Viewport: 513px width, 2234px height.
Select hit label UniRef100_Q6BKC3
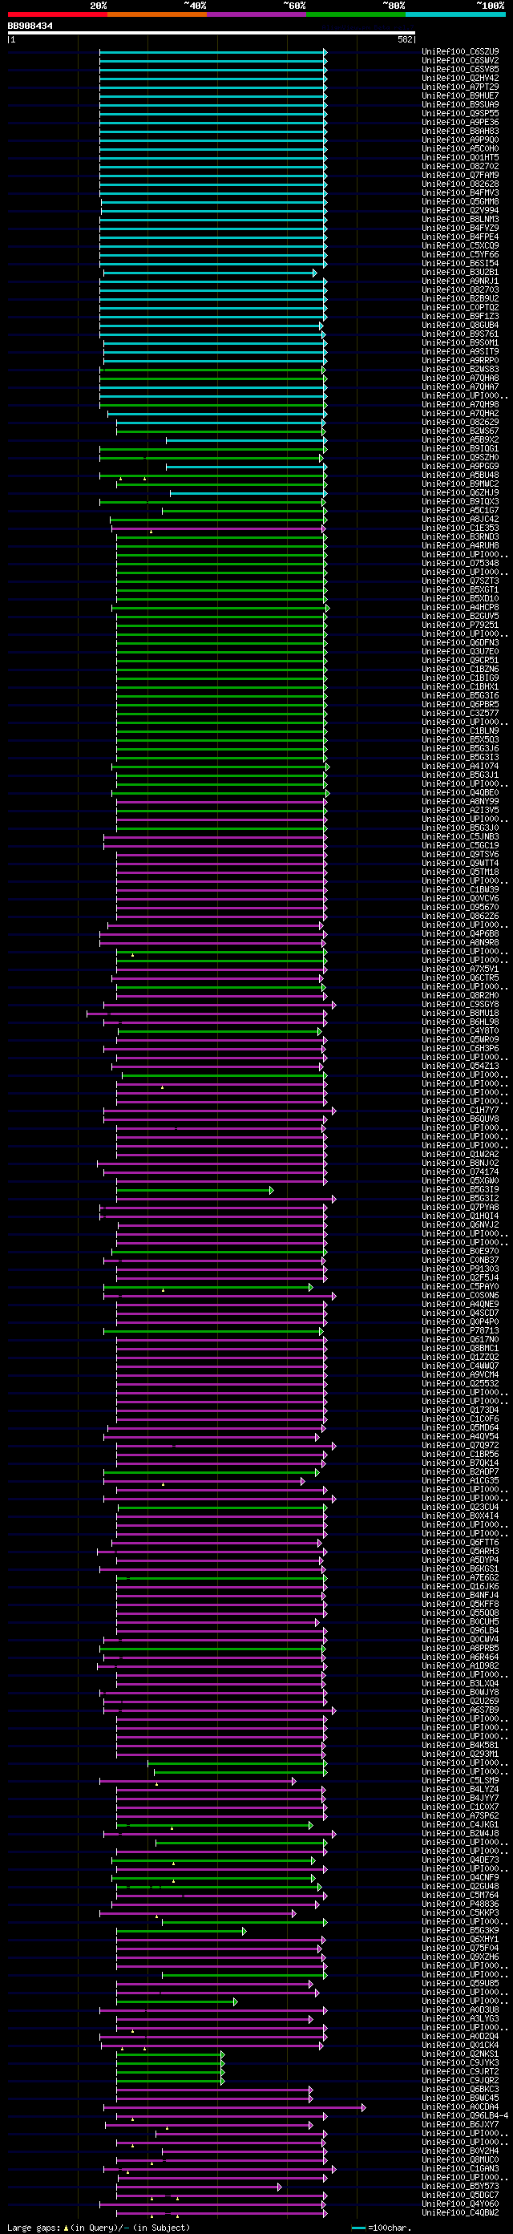coord(460,2088)
